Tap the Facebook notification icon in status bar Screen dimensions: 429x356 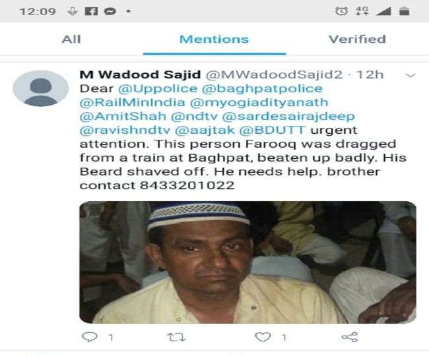[91, 11]
